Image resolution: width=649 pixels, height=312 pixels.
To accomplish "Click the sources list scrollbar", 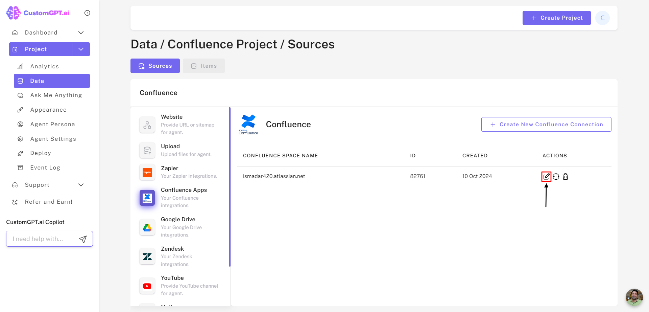I will click(230, 187).
